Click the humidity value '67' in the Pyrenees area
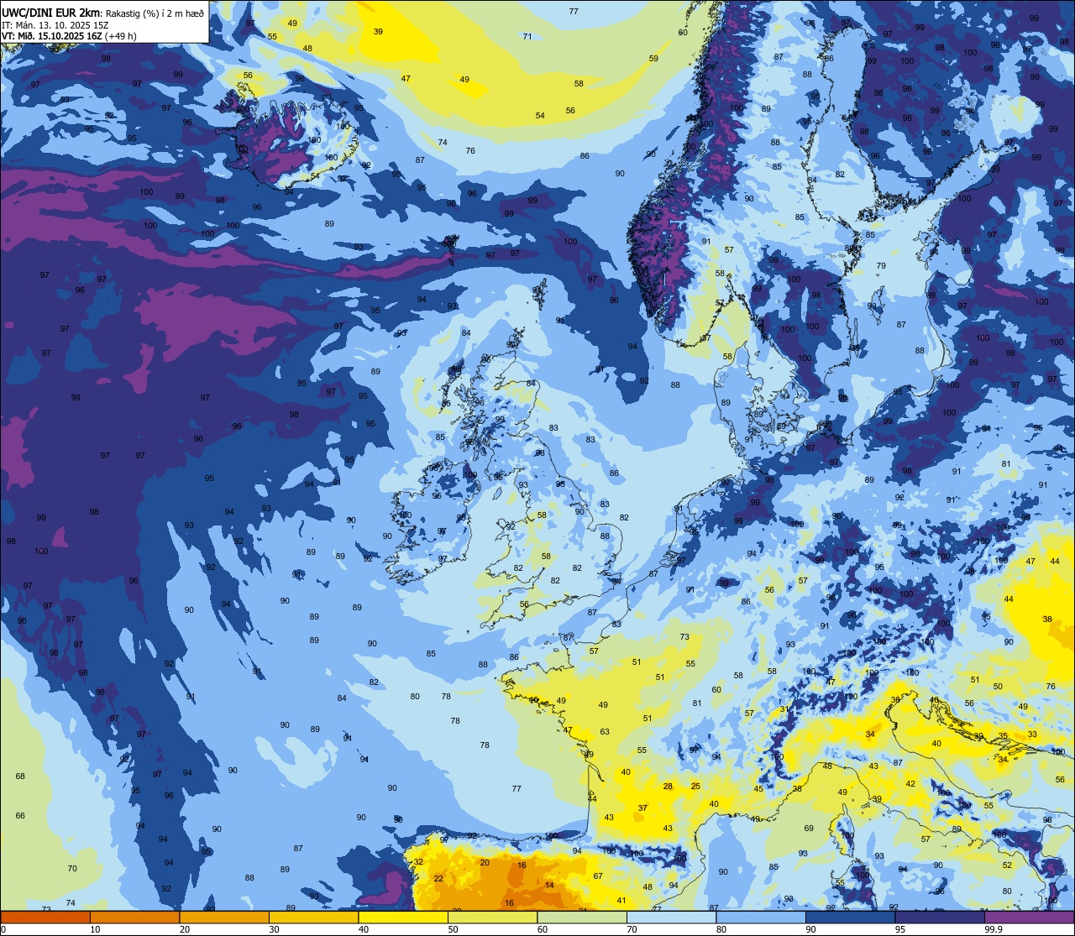The image size is (1075, 936). pyautogui.click(x=598, y=876)
